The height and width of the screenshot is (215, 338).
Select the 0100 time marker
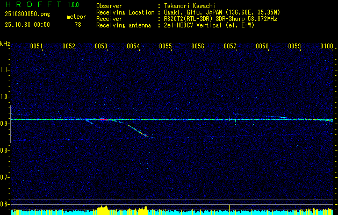(x=327, y=47)
